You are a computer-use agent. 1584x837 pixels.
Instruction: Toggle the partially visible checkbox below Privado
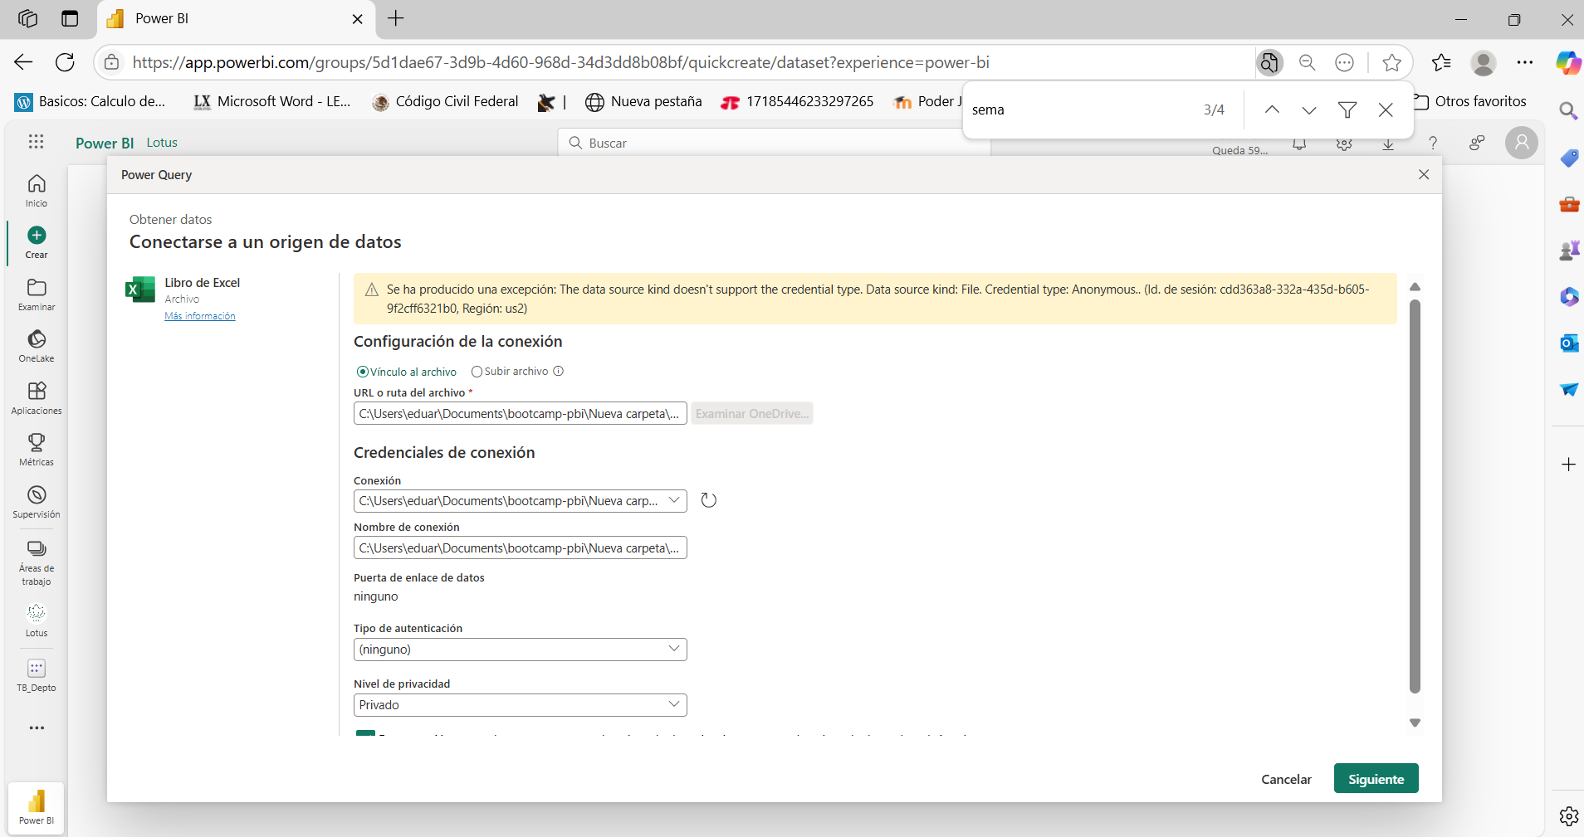[365, 733]
